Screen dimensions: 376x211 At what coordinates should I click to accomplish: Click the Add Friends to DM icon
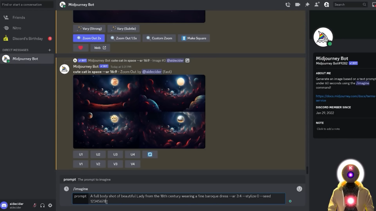tap(317, 5)
